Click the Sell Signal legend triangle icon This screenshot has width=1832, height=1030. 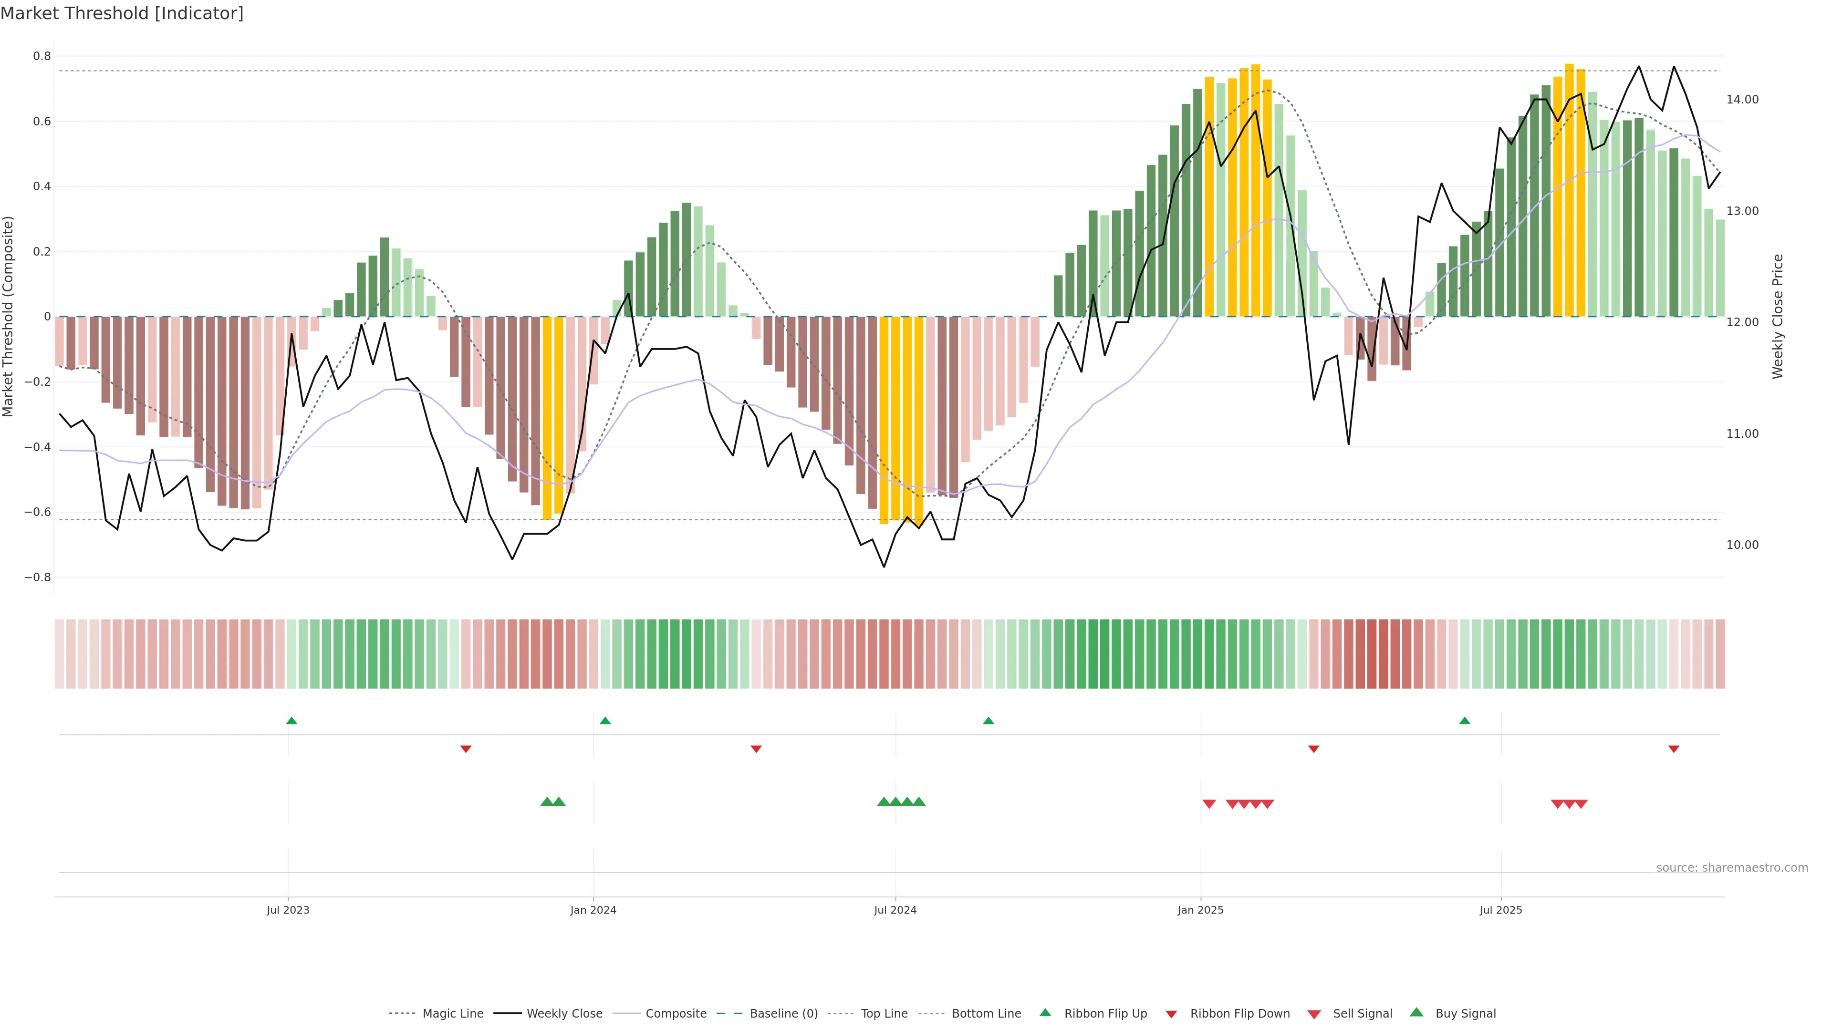pyautogui.click(x=1313, y=1014)
